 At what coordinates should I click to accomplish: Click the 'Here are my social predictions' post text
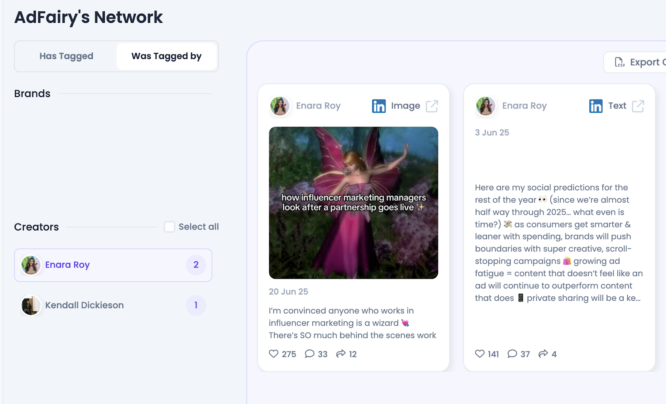559,243
